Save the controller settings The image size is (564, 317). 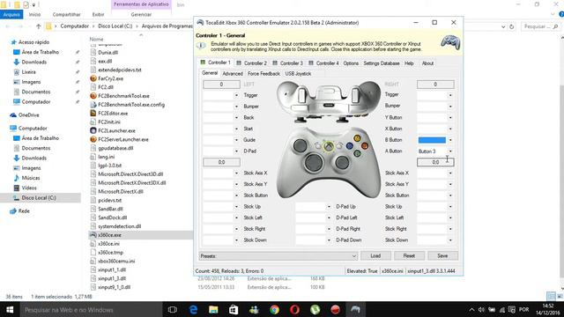442,256
